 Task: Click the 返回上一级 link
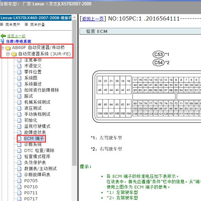[16, 36]
